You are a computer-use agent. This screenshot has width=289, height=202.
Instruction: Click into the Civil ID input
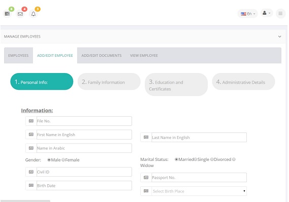84,172
